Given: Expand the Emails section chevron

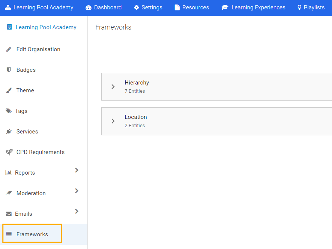Looking at the screenshot, I should click(77, 211).
